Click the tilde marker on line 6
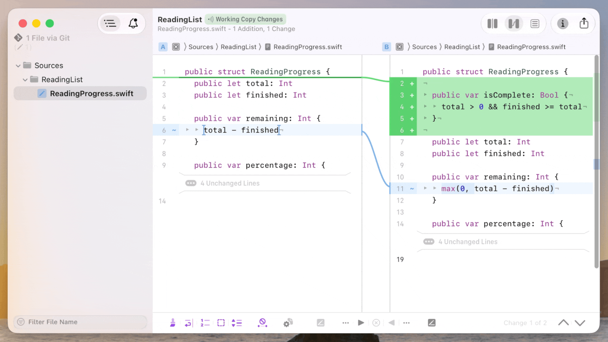The width and height of the screenshot is (608, 342). (174, 130)
